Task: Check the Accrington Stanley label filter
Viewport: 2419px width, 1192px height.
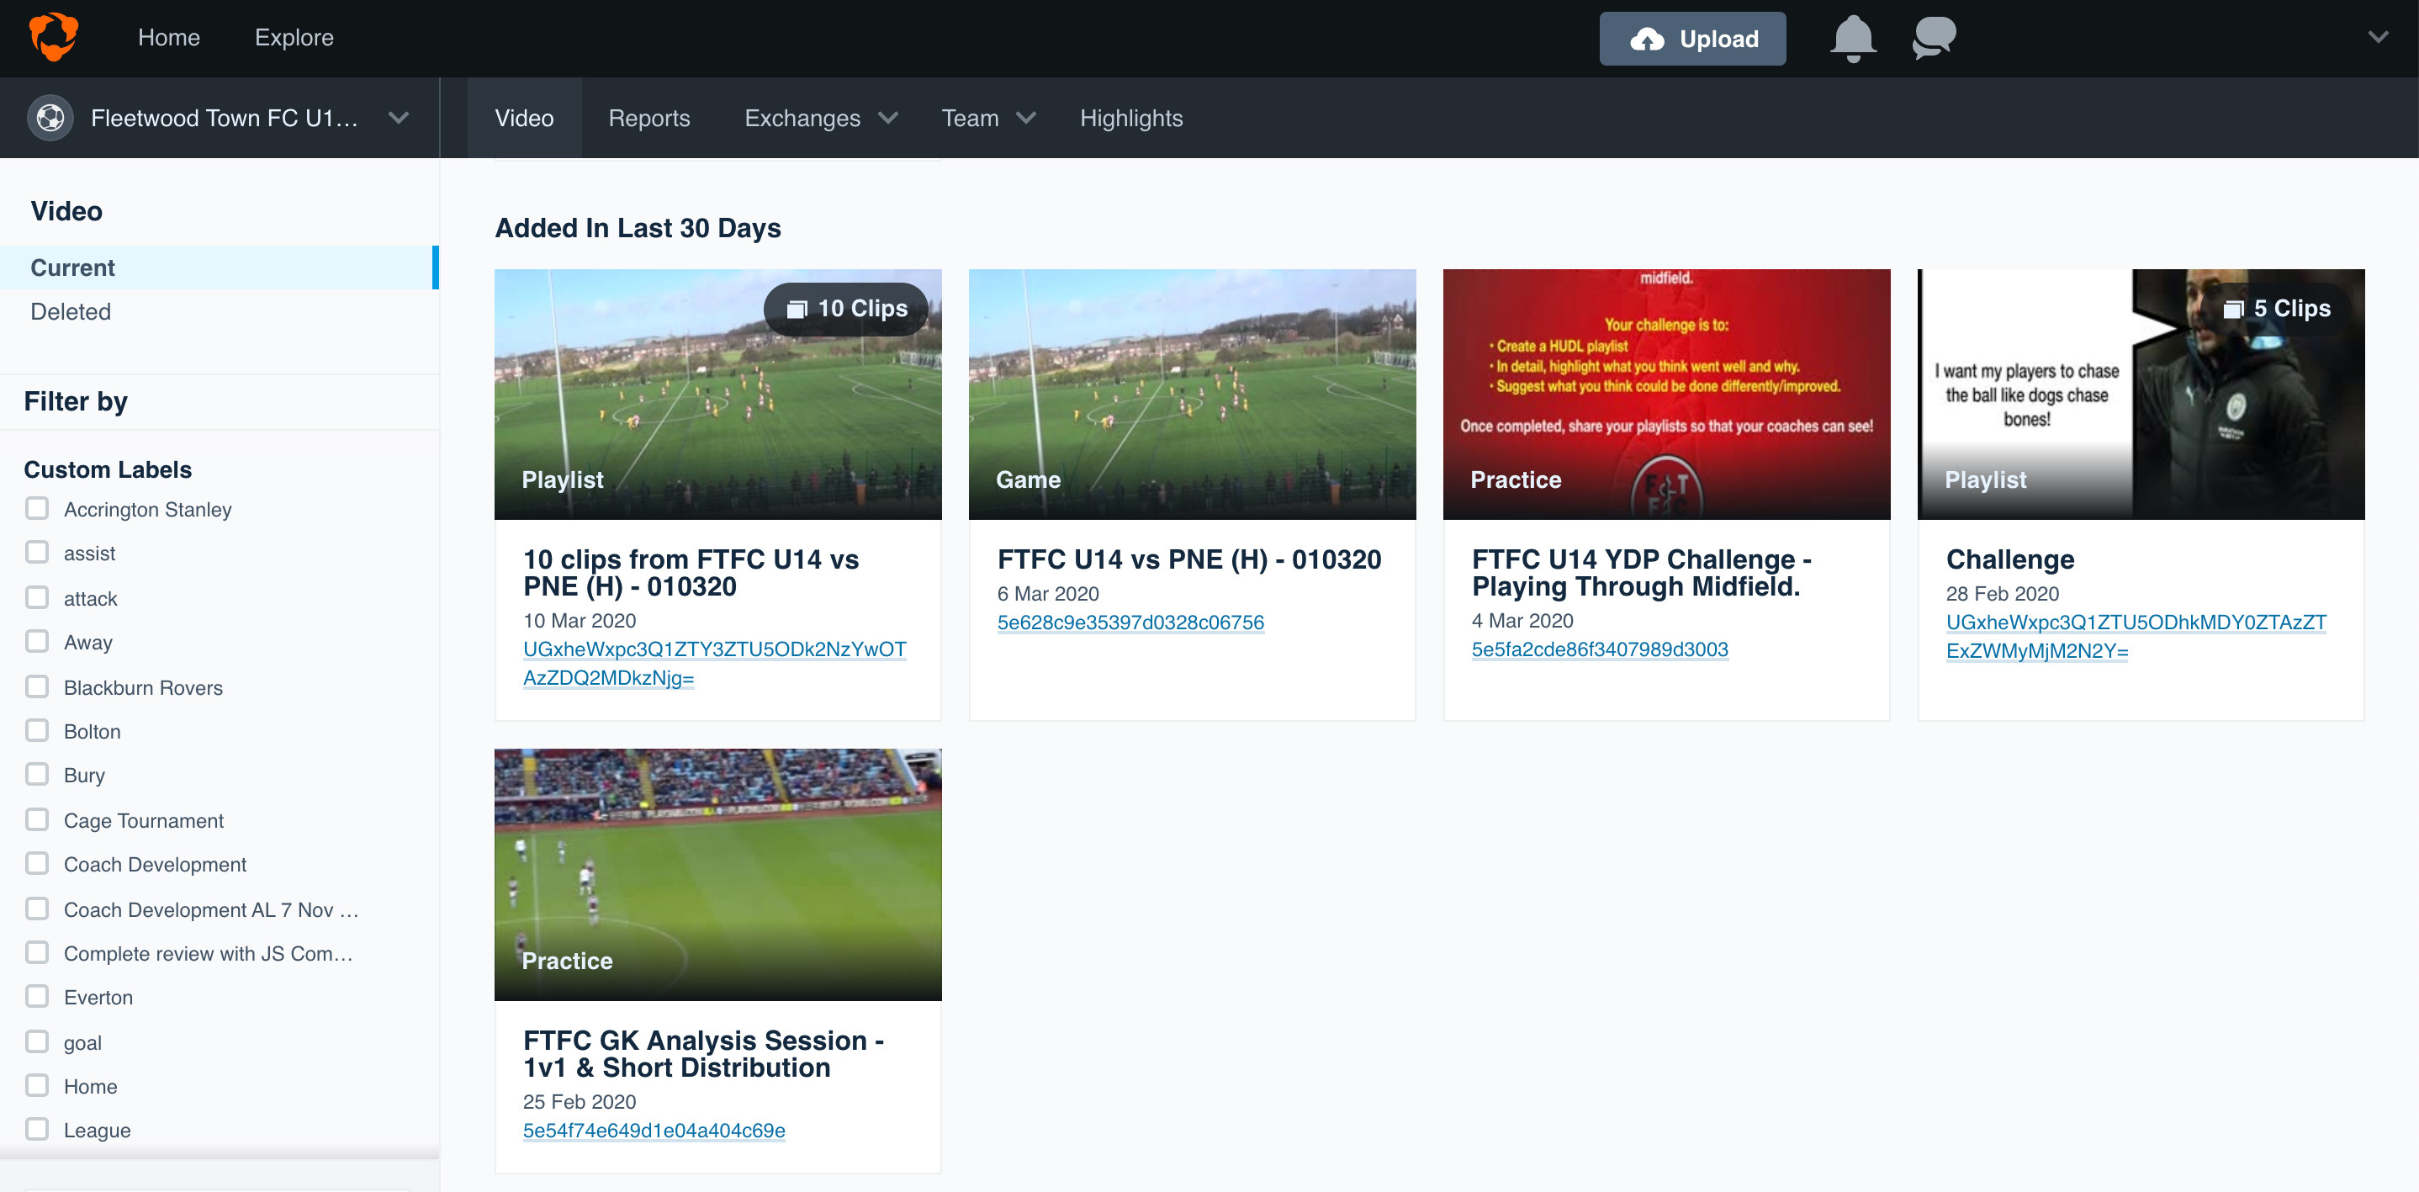Action: coord(37,508)
